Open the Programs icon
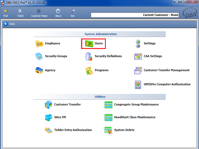 point(89,71)
